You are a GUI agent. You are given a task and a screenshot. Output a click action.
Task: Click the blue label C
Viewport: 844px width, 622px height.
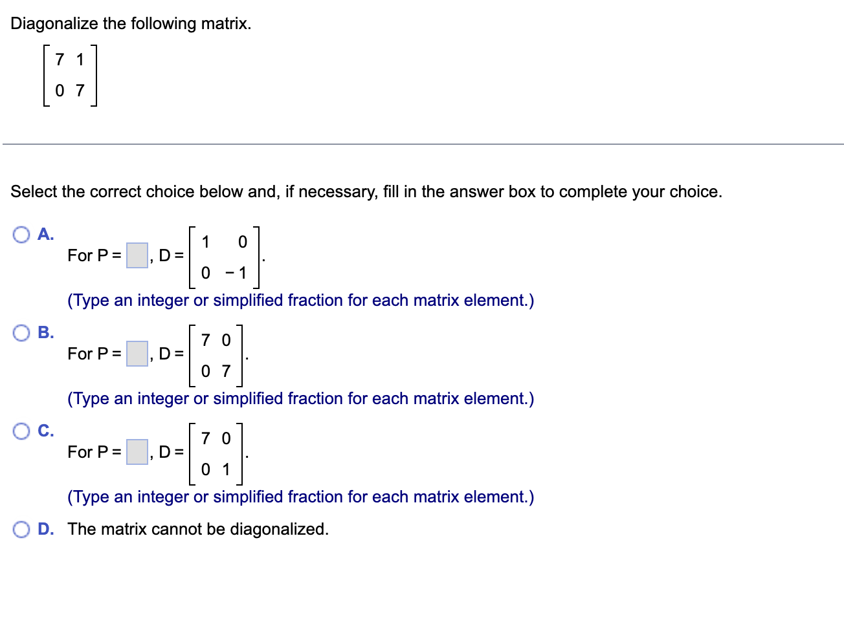coord(44,431)
